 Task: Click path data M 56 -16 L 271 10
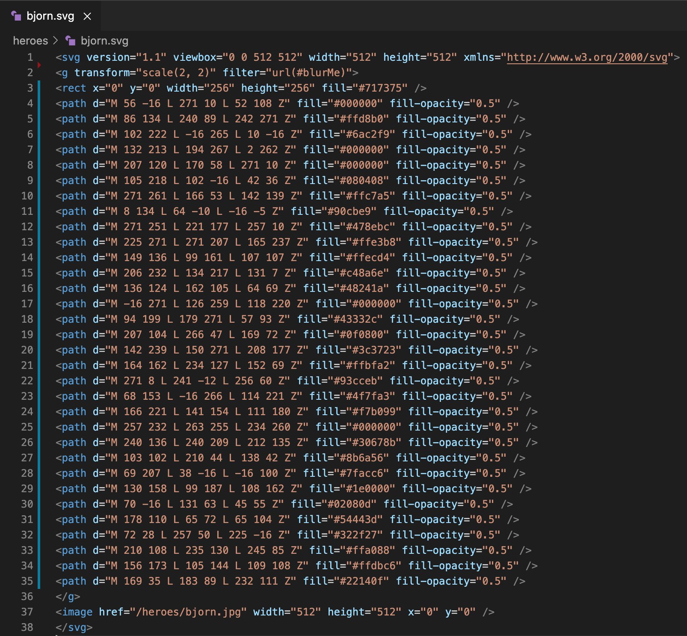click(x=163, y=104)
